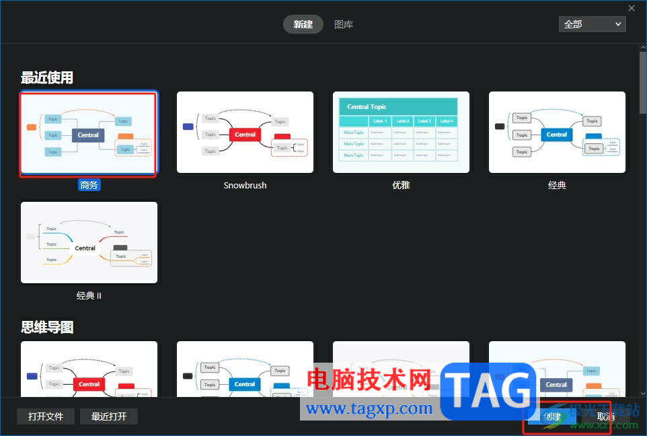This screenshot has height=436, width=647.
Task: Click the 最近打开 button
Action: (109, 416)
